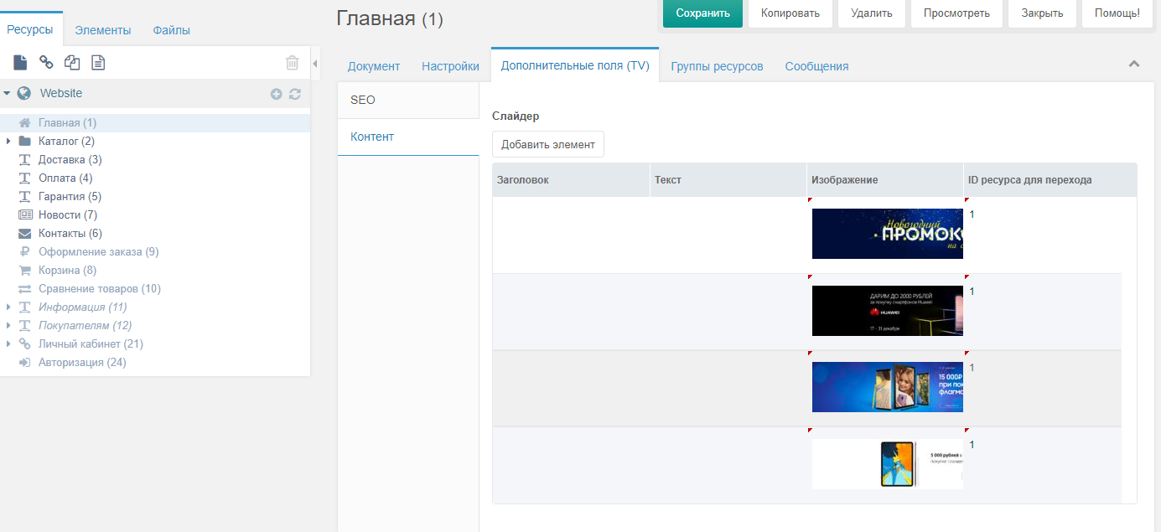Collapse the left resource tree panel
1161x532 pixels.
click(315, 64)
